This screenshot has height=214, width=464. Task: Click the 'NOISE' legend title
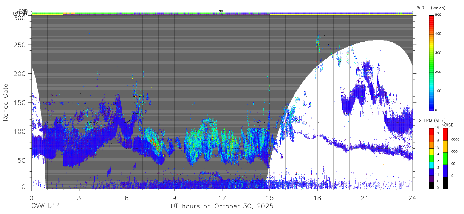(448, 125)
